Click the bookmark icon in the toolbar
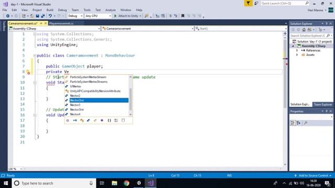Viewport: 335px width, 188px height. pos(183,16)
